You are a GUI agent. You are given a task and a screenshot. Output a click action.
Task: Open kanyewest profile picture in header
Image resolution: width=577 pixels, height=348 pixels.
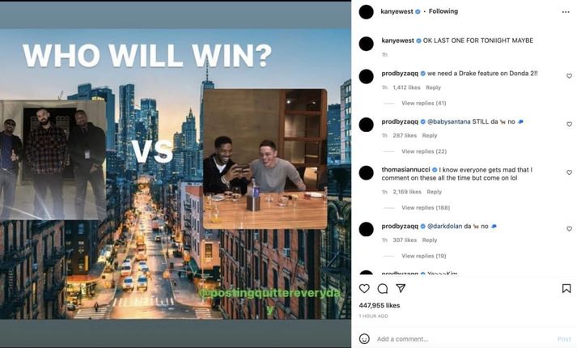(366, 12)
